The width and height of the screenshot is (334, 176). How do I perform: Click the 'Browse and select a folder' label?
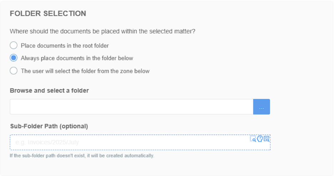click(x=49, y=91)
